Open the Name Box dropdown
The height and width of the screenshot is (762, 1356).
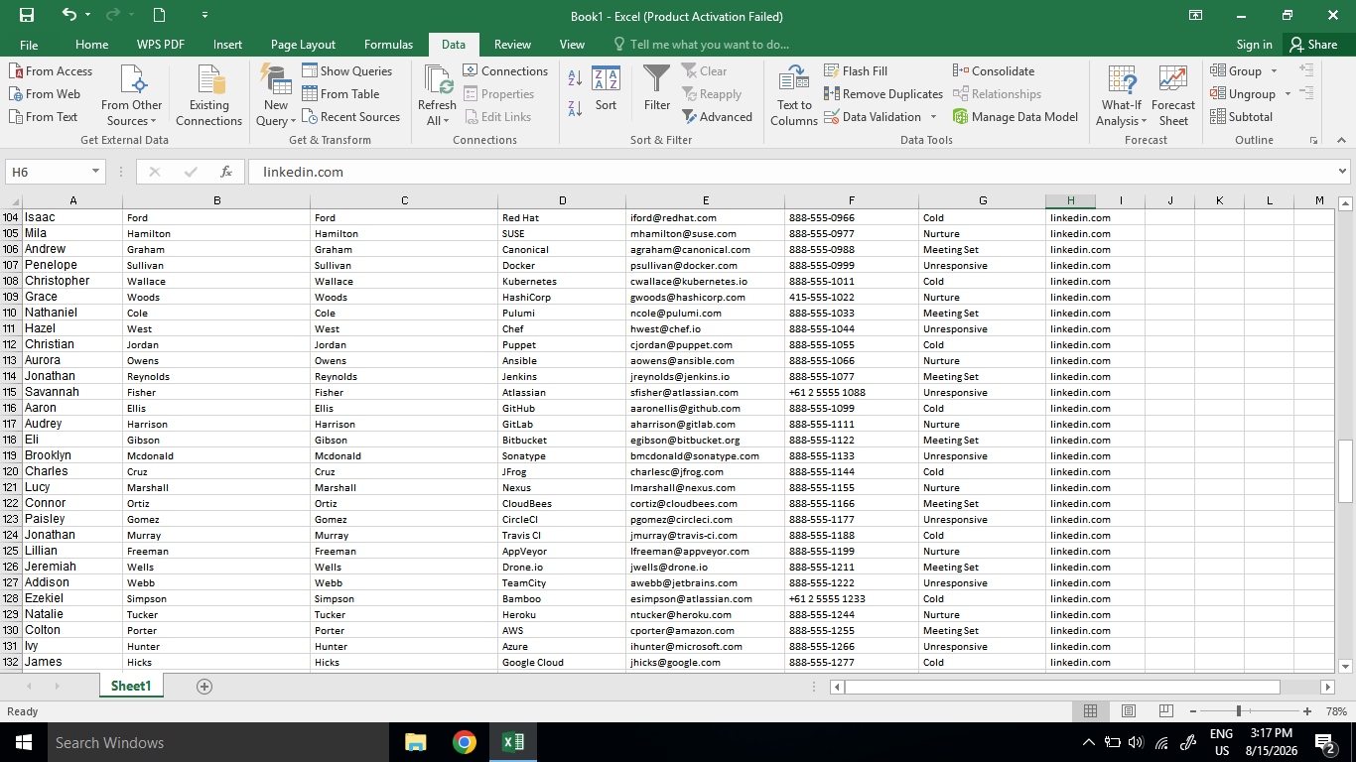95,172
